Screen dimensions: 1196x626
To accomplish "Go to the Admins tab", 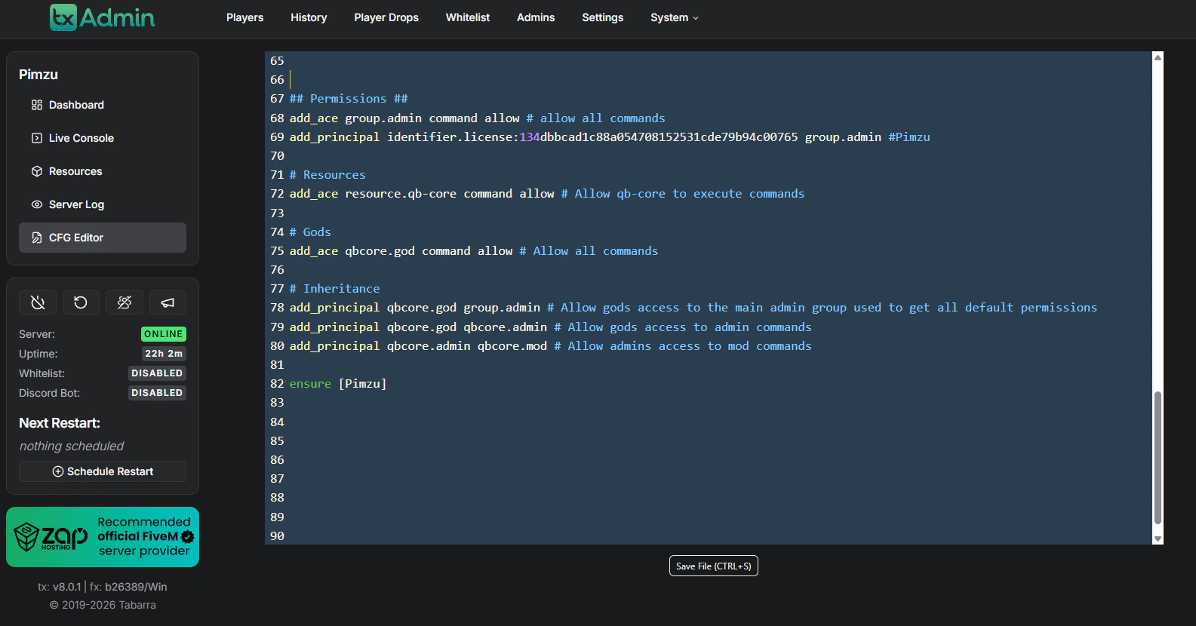I will point(536,17).
